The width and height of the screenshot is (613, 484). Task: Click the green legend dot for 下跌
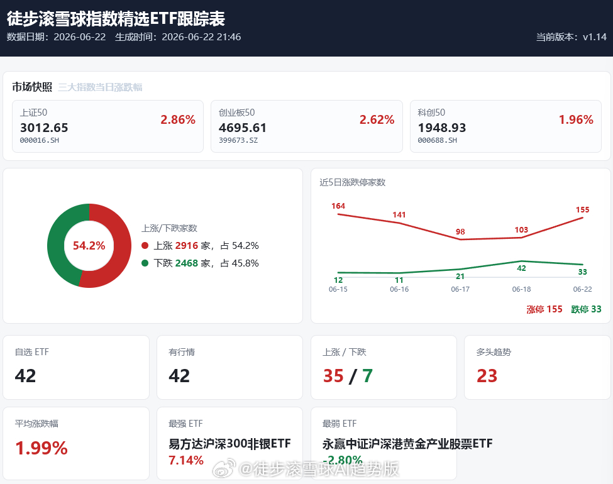pyautogui.click(x=145, y=263)
